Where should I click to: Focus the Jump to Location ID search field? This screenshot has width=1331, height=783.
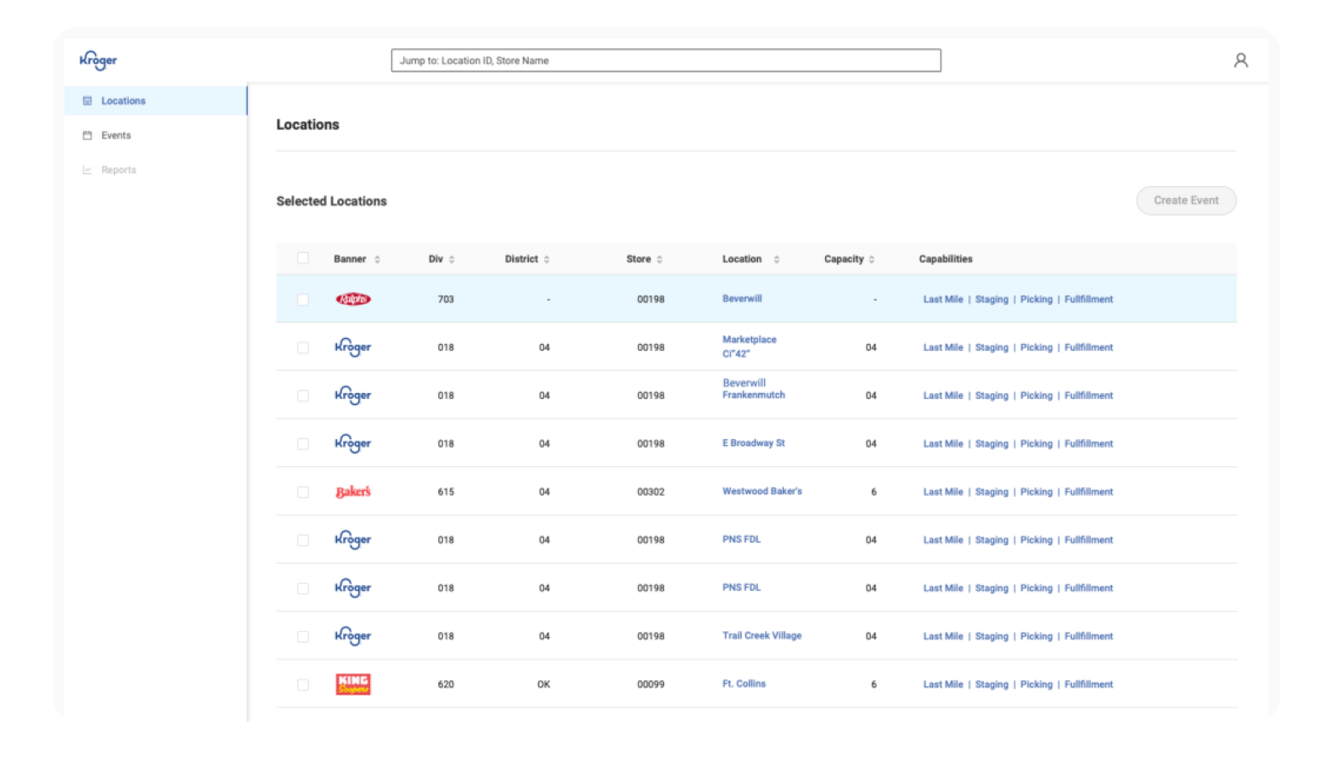[665, 60]
